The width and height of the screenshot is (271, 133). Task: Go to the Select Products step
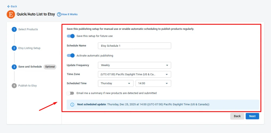[x=28, y=29]
